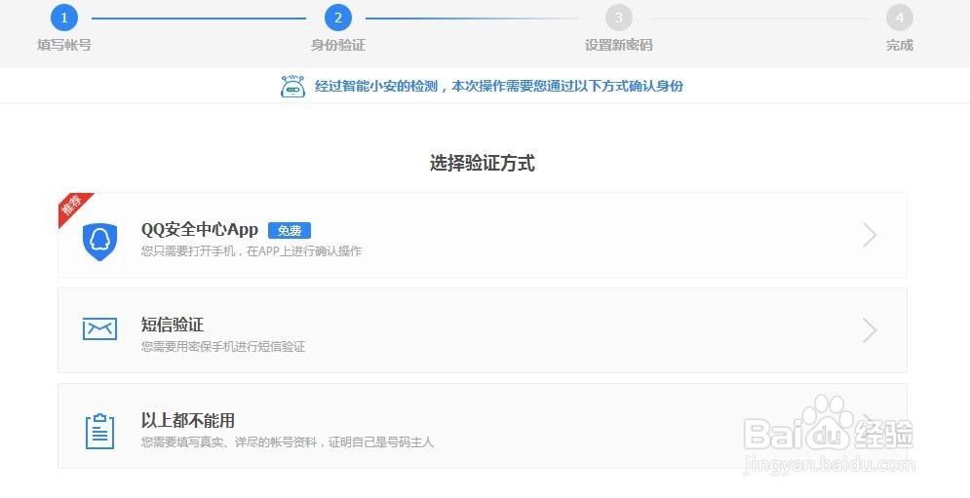This screenshot has height=498, width=970.
Task: Open the 短信验证 option chevron
Action: coord(870,330)
